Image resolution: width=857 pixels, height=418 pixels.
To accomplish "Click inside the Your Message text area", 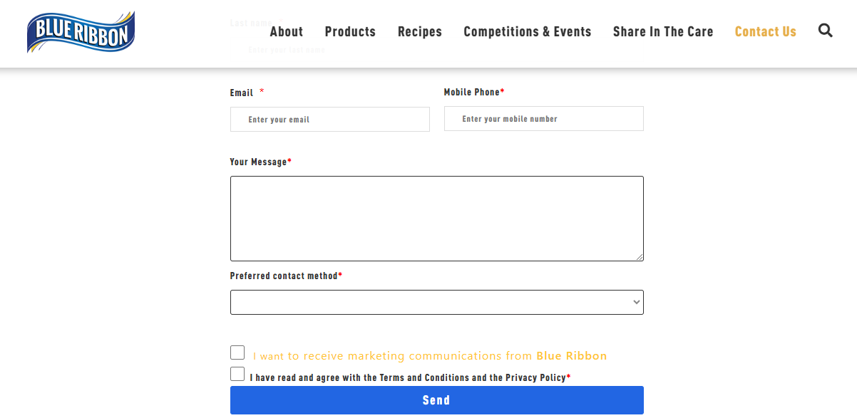I will pos(436,218).
